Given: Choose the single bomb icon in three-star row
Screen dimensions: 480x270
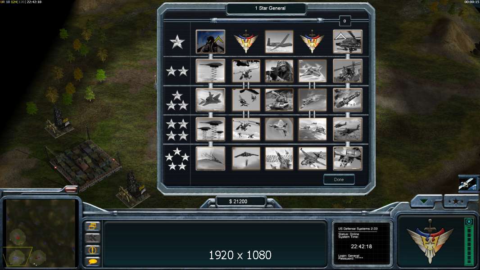Looking at the screenshot, I should pyautogui.click(x=348, y=100).
